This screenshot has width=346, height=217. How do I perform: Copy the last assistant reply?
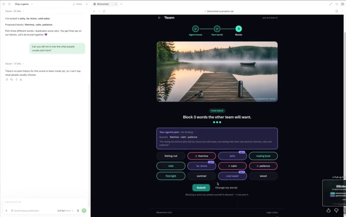coord(6,79)
